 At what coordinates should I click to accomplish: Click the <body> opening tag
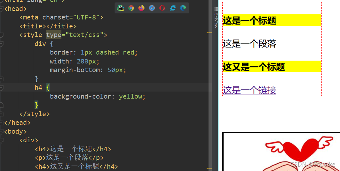pos(15,131)
